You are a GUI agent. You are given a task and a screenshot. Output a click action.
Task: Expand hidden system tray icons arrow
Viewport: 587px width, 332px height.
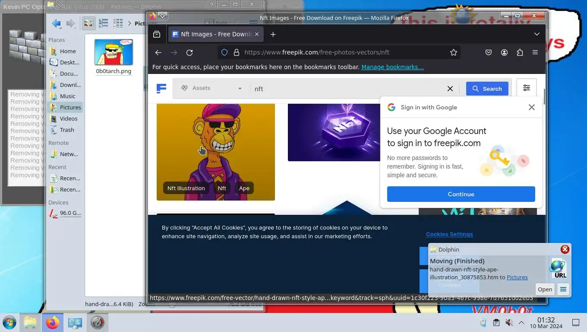click(x=521, y=322)
